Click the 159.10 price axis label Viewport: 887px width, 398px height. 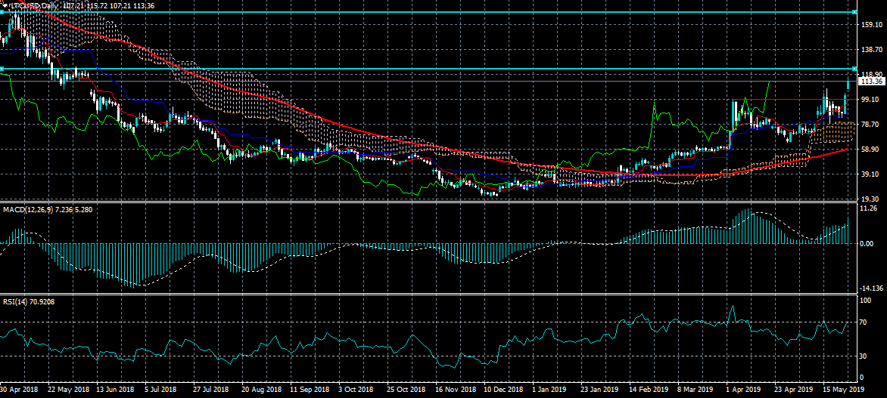[x=872, y=24]
